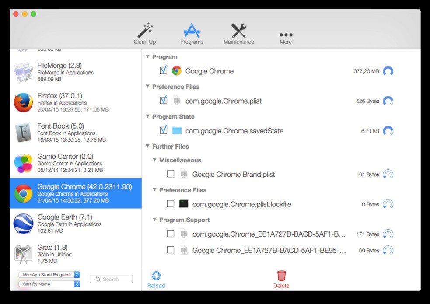This screenshot has height=304, width=430.
Task: Select Google Earth (7.1) in the list
Action: point(76,224)
